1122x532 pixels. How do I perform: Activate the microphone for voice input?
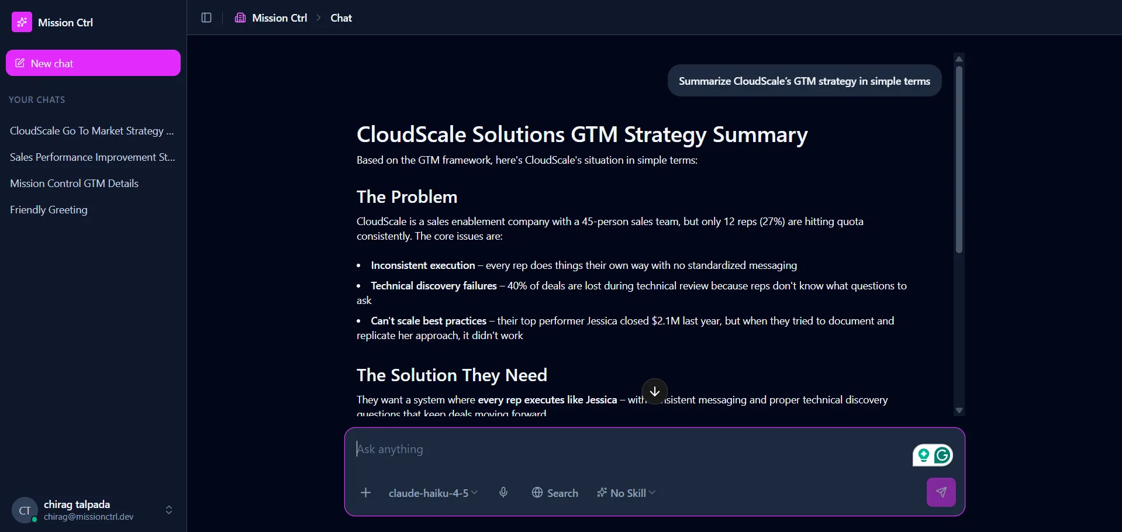click(503, 492)
